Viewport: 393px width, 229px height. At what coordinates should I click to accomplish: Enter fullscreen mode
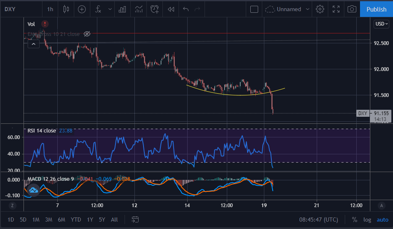point(336,9)
